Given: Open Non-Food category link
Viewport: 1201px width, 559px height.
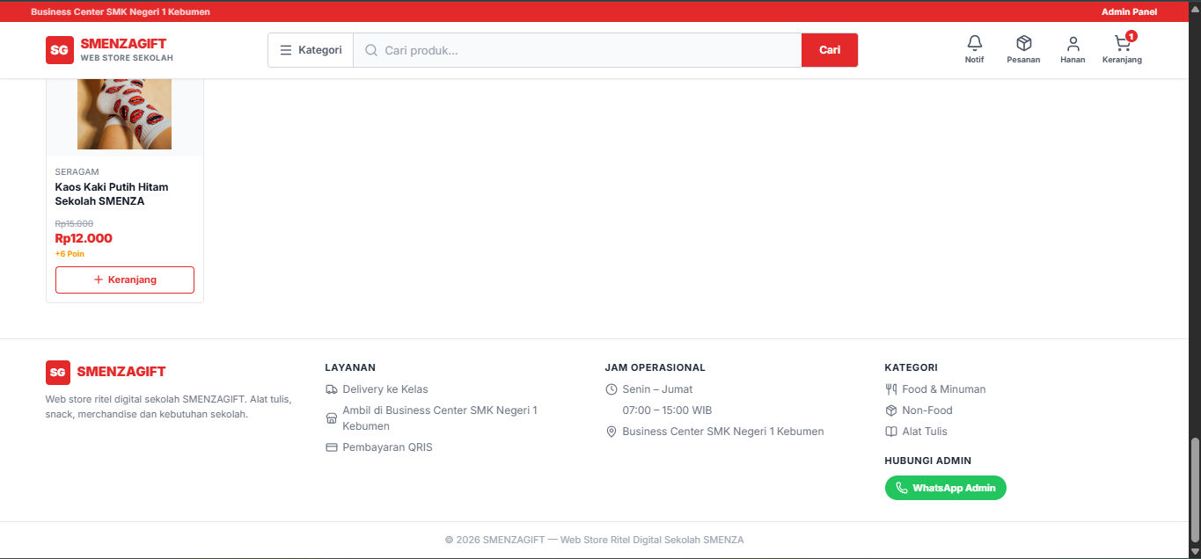Looking at the screenshot, I should pos(927,410).
